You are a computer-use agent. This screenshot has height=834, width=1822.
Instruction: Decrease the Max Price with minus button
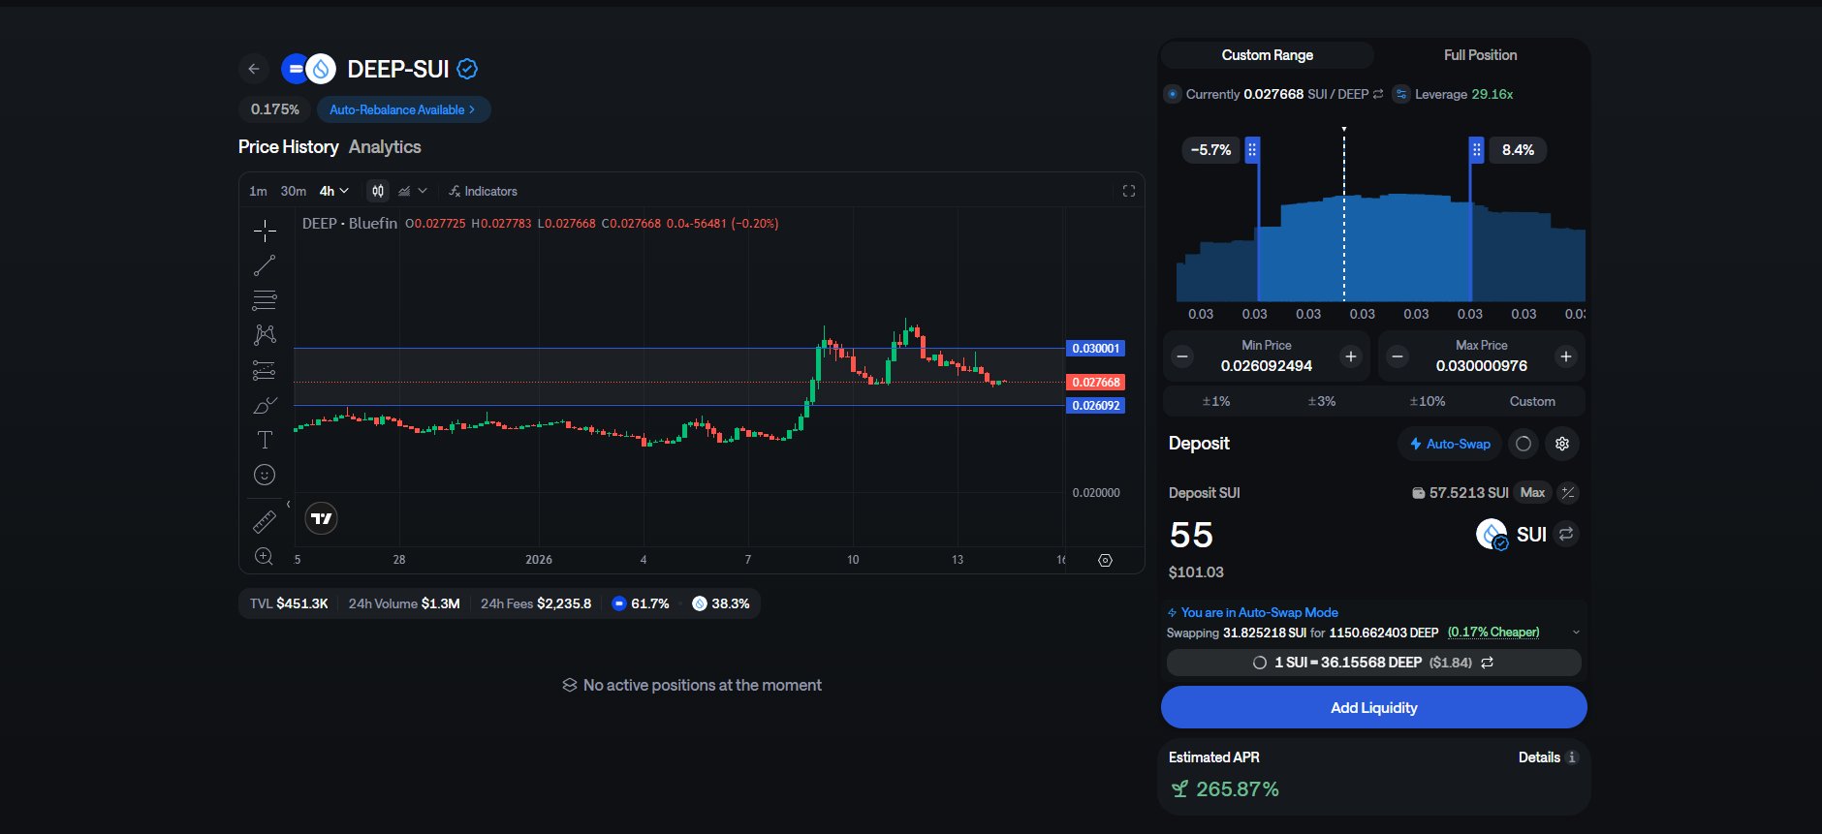[x=1398, y=356]
